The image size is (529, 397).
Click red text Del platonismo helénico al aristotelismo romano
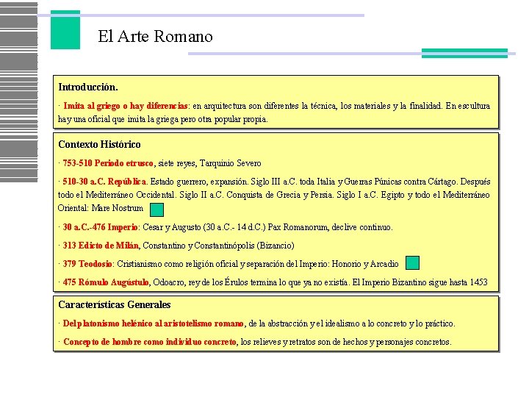(x=153, y=323)
